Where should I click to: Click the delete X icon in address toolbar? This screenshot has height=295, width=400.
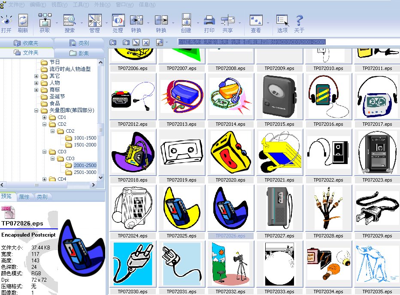coord(146,43)
